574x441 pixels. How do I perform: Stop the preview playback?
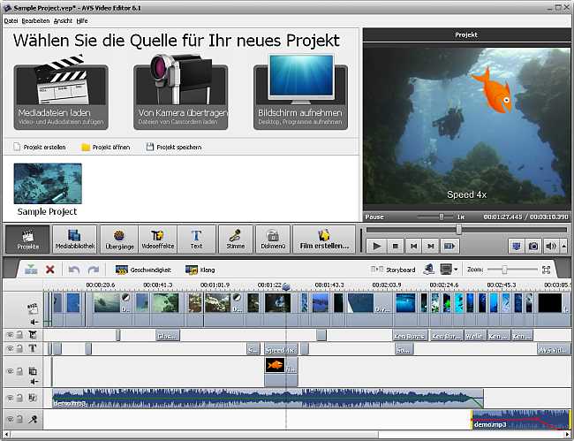click(396, 247)
